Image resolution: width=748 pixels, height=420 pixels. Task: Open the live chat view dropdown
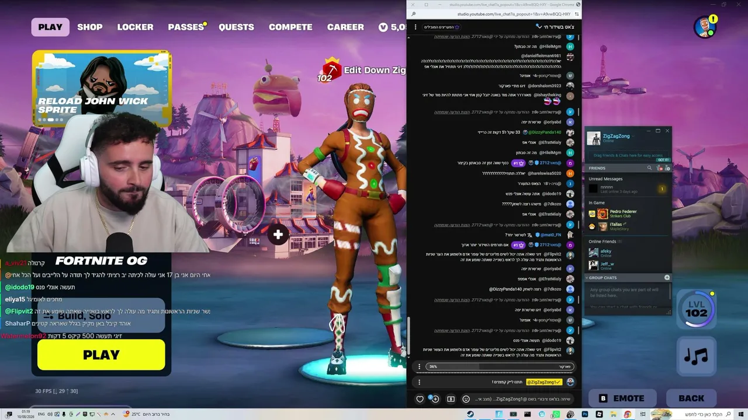pos(555,27)
